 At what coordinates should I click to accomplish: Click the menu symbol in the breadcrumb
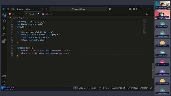click(24, 18)
